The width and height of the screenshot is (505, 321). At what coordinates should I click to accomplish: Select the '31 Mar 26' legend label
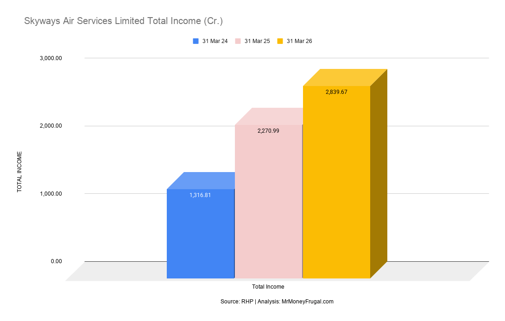(x=299, y=41)
